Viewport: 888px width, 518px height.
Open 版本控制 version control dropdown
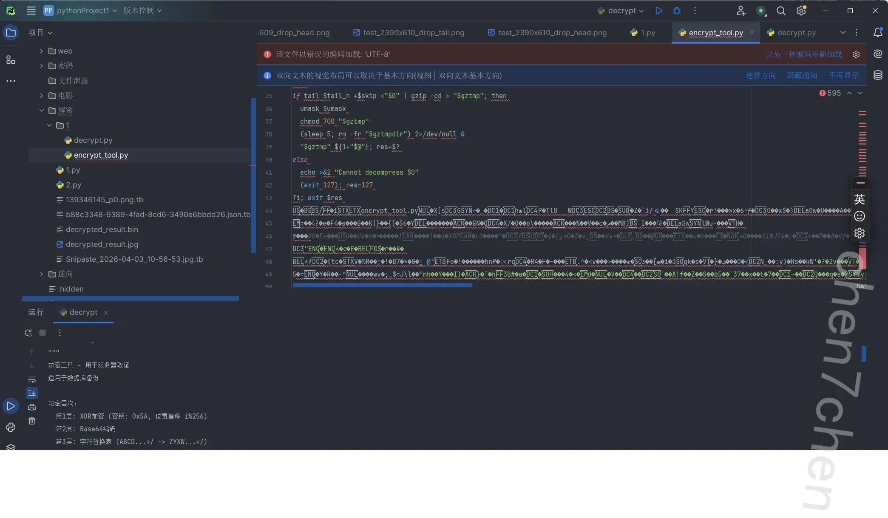142,11
